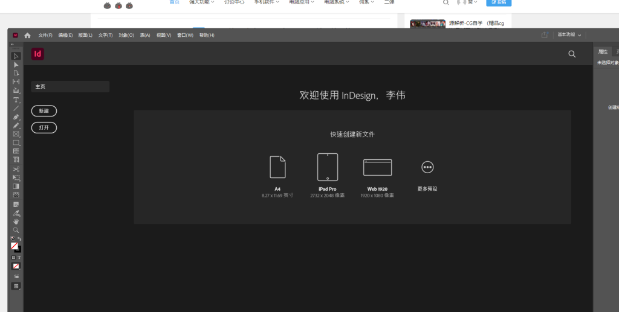
Task: Toggle formatting affects container
Action: (13, 257)
